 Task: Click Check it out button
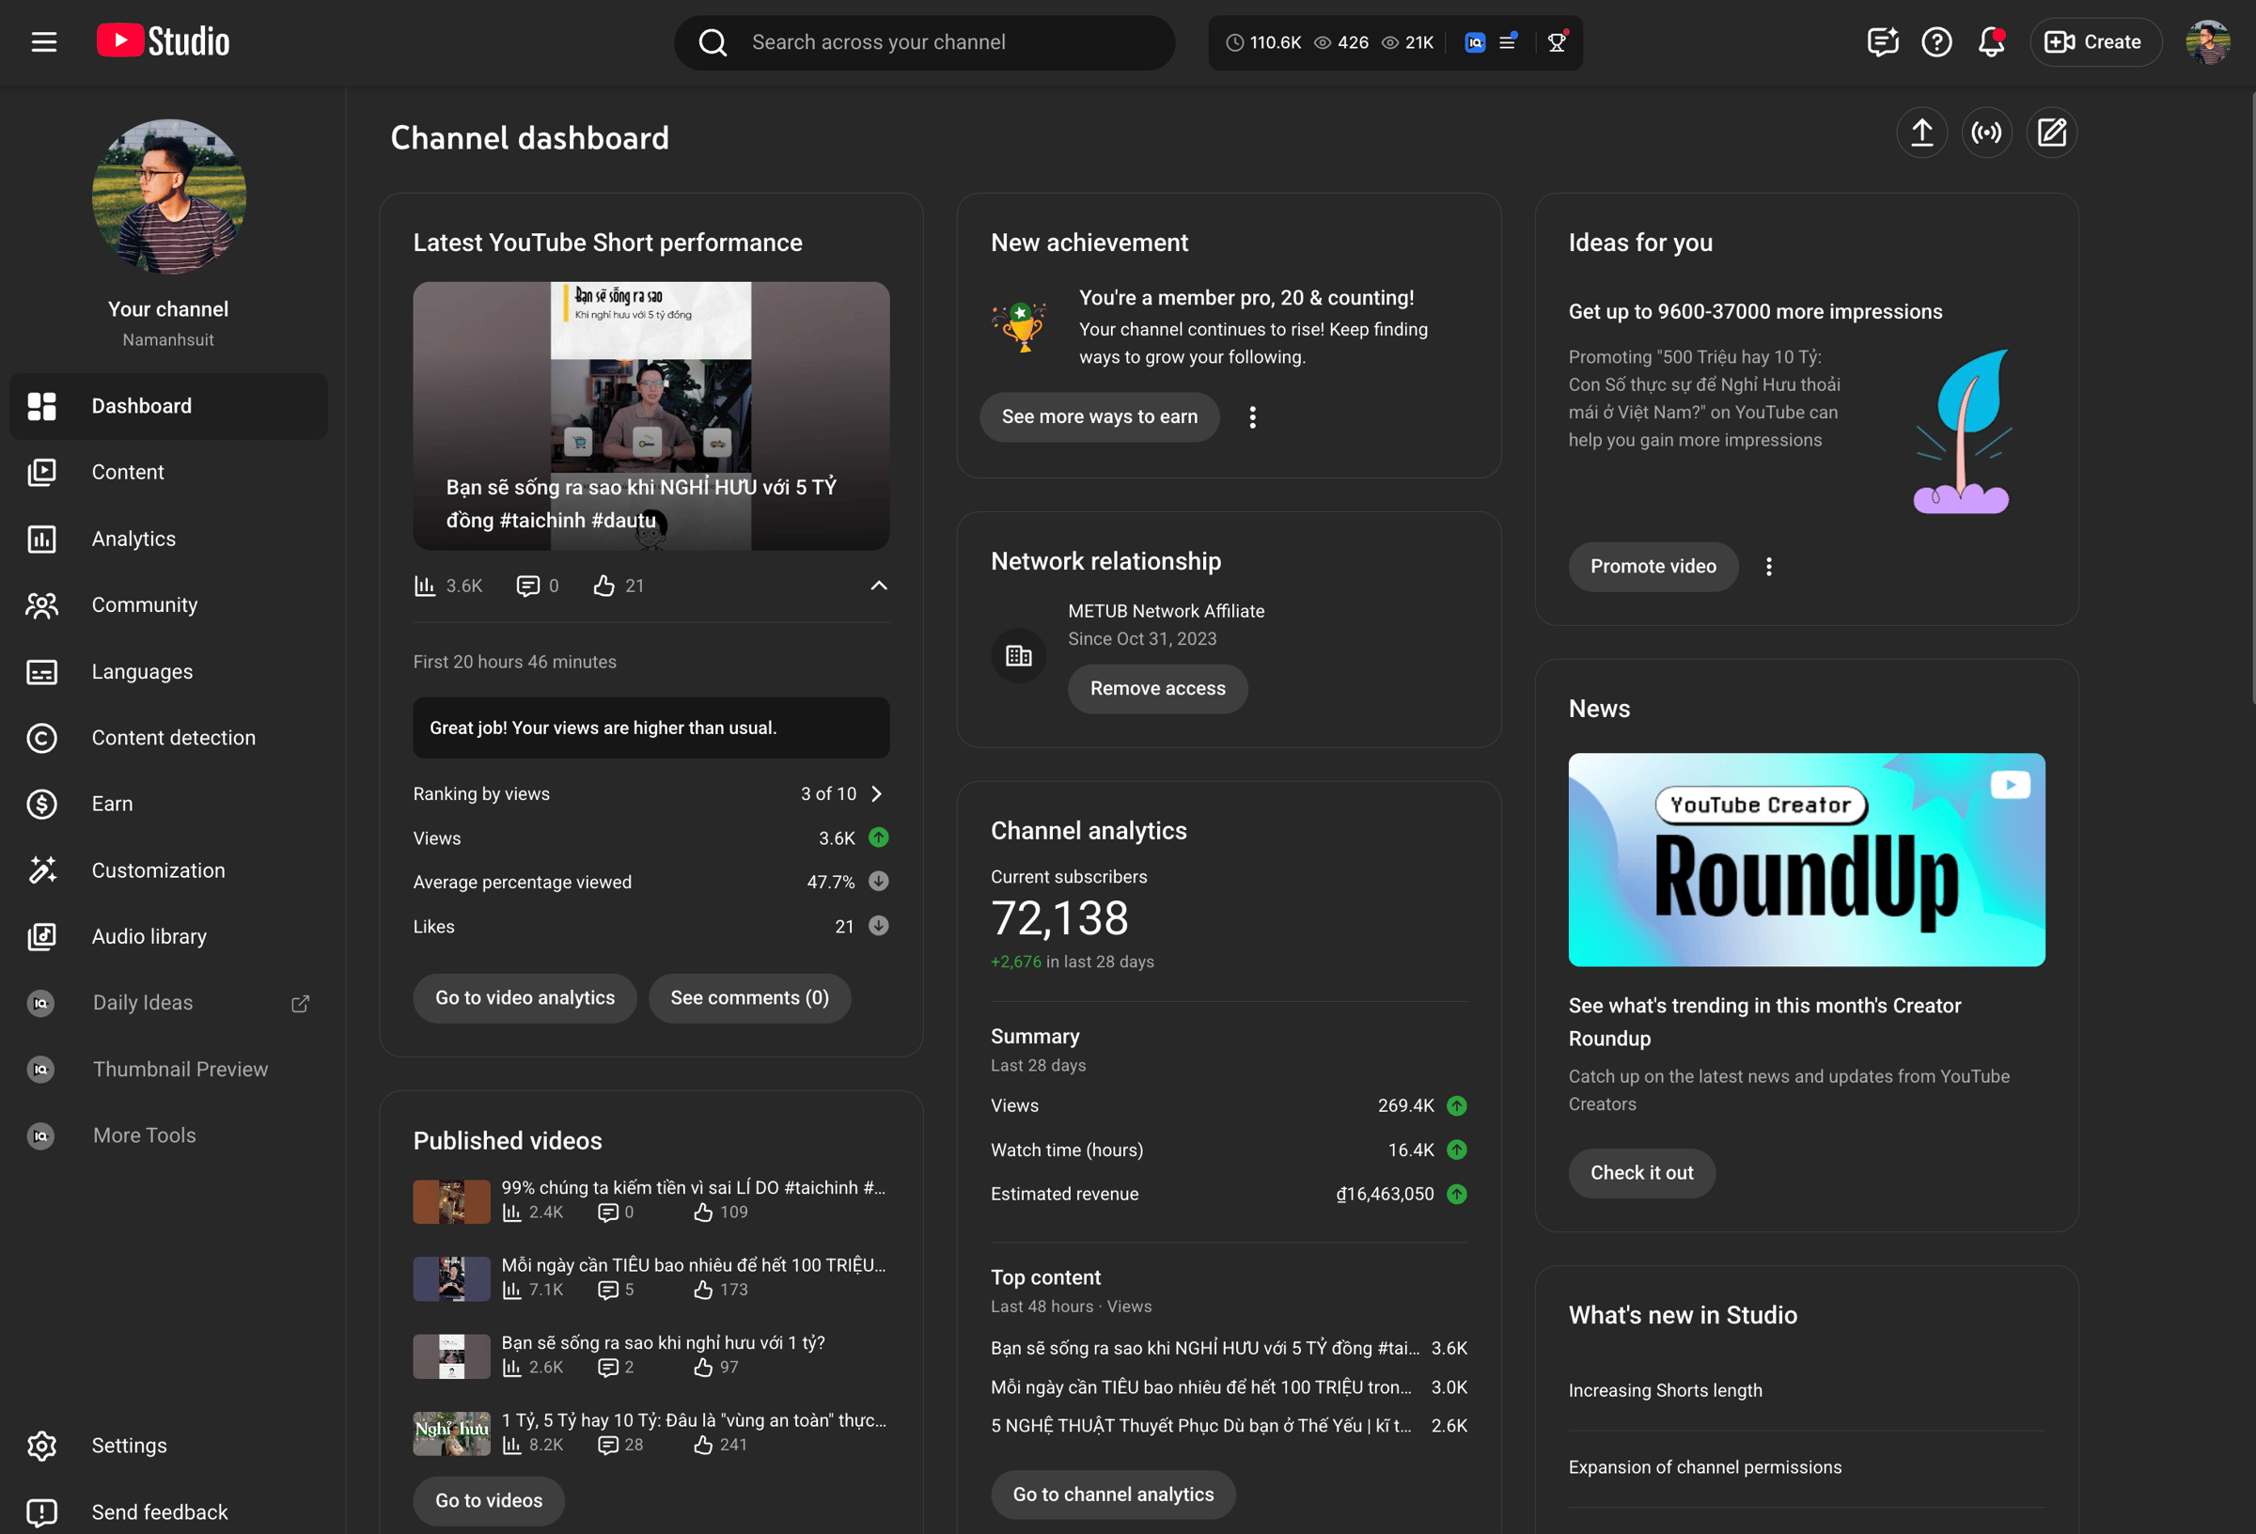[x=1641, y=1173]
